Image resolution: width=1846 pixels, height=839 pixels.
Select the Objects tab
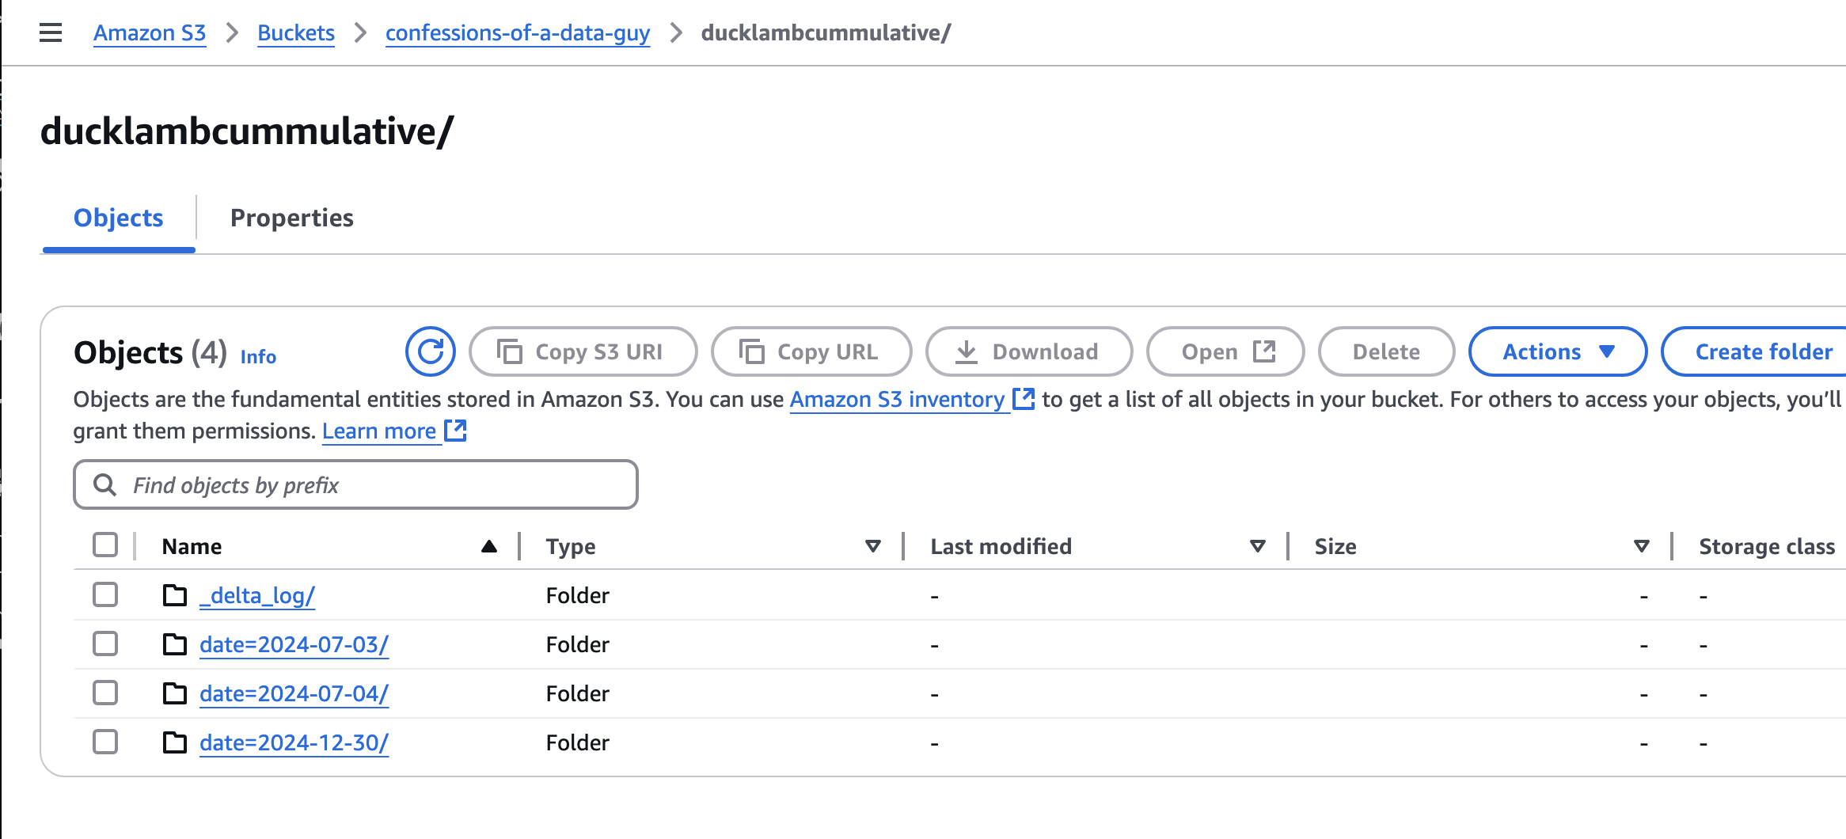coord(117,218)
